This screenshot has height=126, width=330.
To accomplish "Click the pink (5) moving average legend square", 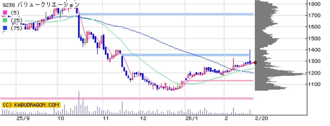I will point(5,13).
